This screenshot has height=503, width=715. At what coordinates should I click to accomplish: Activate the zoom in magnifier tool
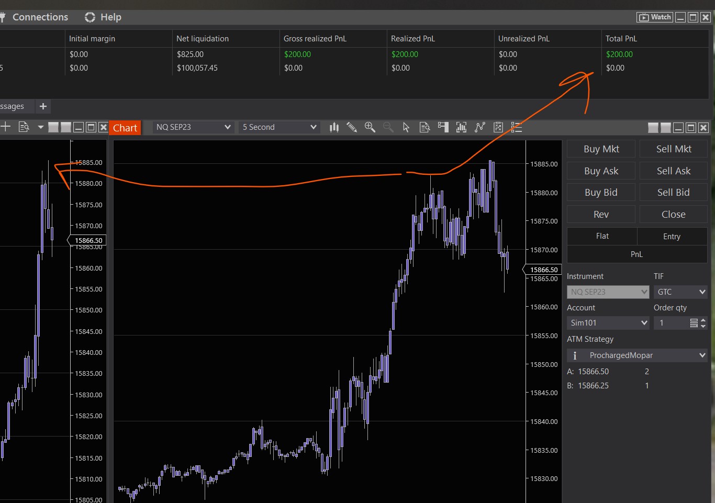(x=370, y=127)
